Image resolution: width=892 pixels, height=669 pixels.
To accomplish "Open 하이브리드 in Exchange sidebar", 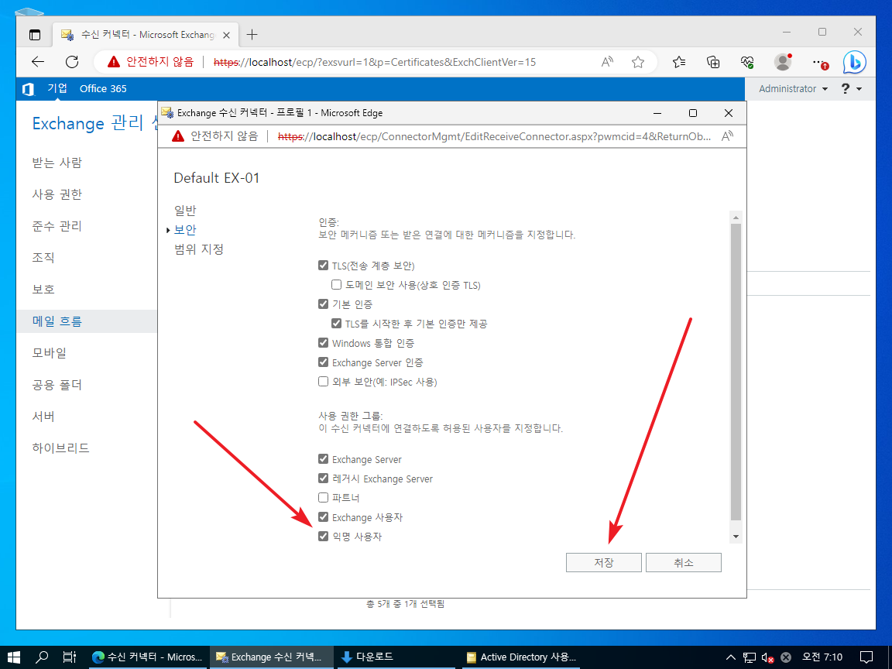I will pos(61,448).
